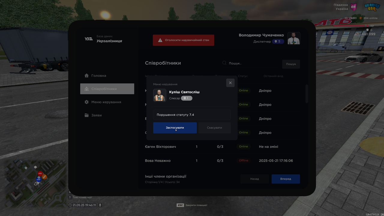Select the Євген Вікторович row

point(222,147)
